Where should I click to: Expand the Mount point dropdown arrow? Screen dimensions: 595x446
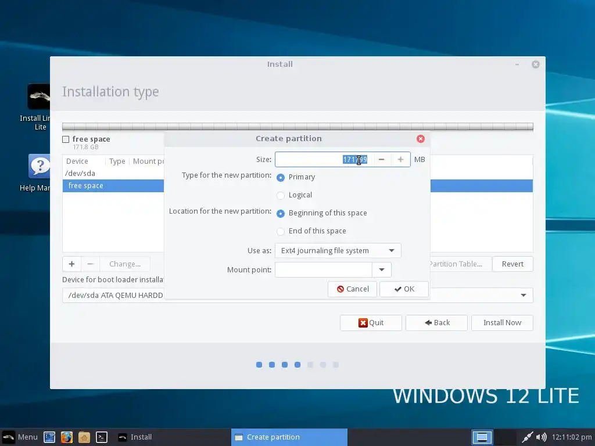tap(382, 270)
